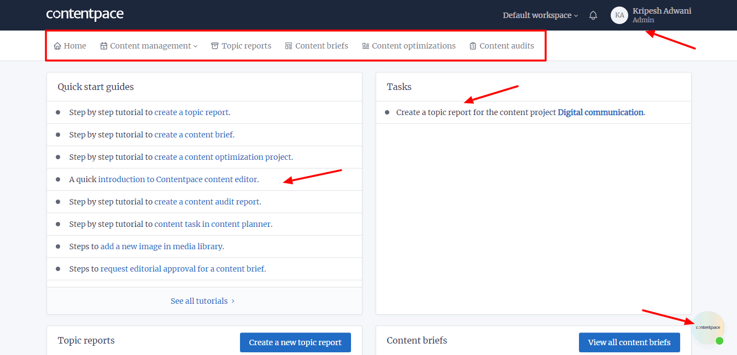Open the Digital communication project link
Viewport: 737px width, 355px height.
[600, 112]
